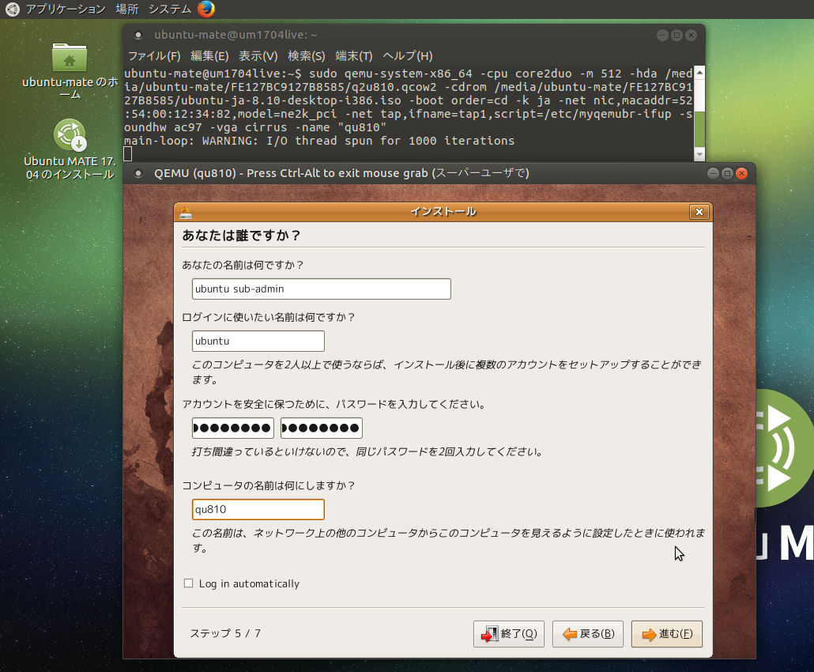This screenshot has height=672, width=814.
Task: Click the computer name field containing qu810
Action: click(x=258, y=509)
